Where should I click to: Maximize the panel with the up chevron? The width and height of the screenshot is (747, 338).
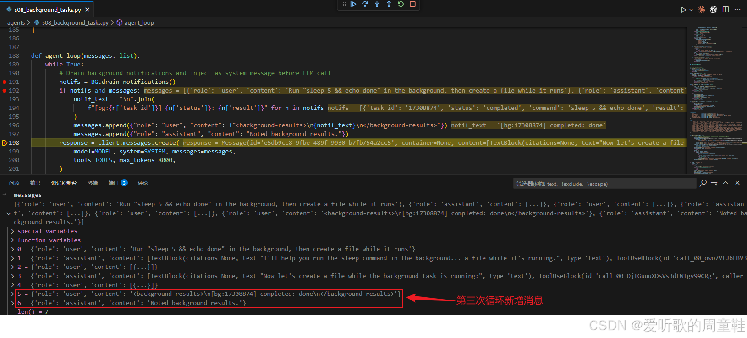point(725,183)
